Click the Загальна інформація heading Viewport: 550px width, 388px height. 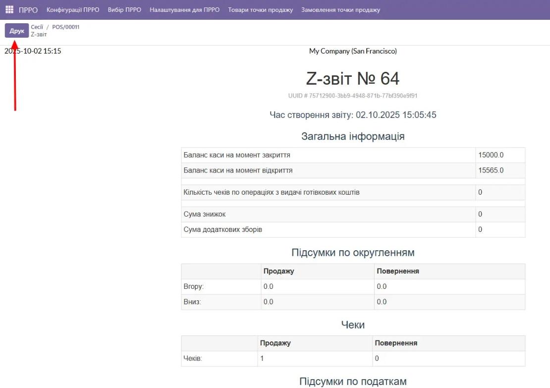(353, 136)
